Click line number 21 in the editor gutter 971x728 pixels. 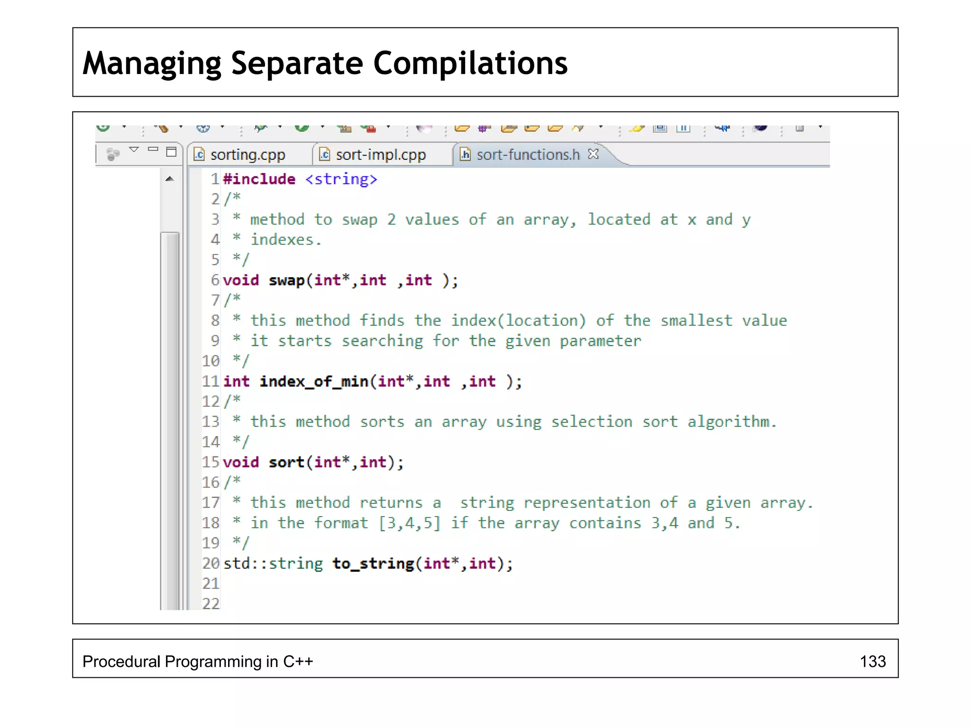(211, 583)
